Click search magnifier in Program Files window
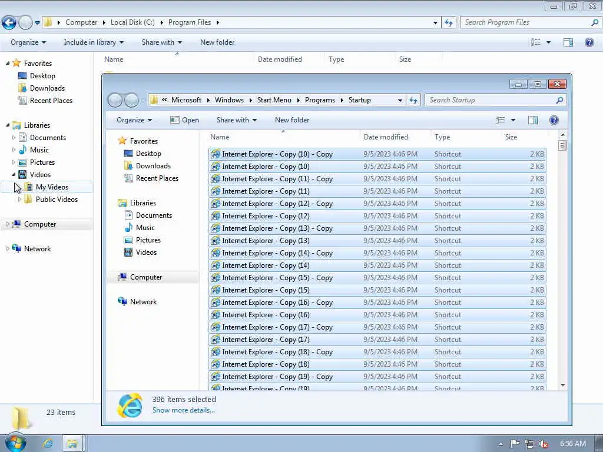This screenshot has width=603, height=452. click(x=595, y=23)
